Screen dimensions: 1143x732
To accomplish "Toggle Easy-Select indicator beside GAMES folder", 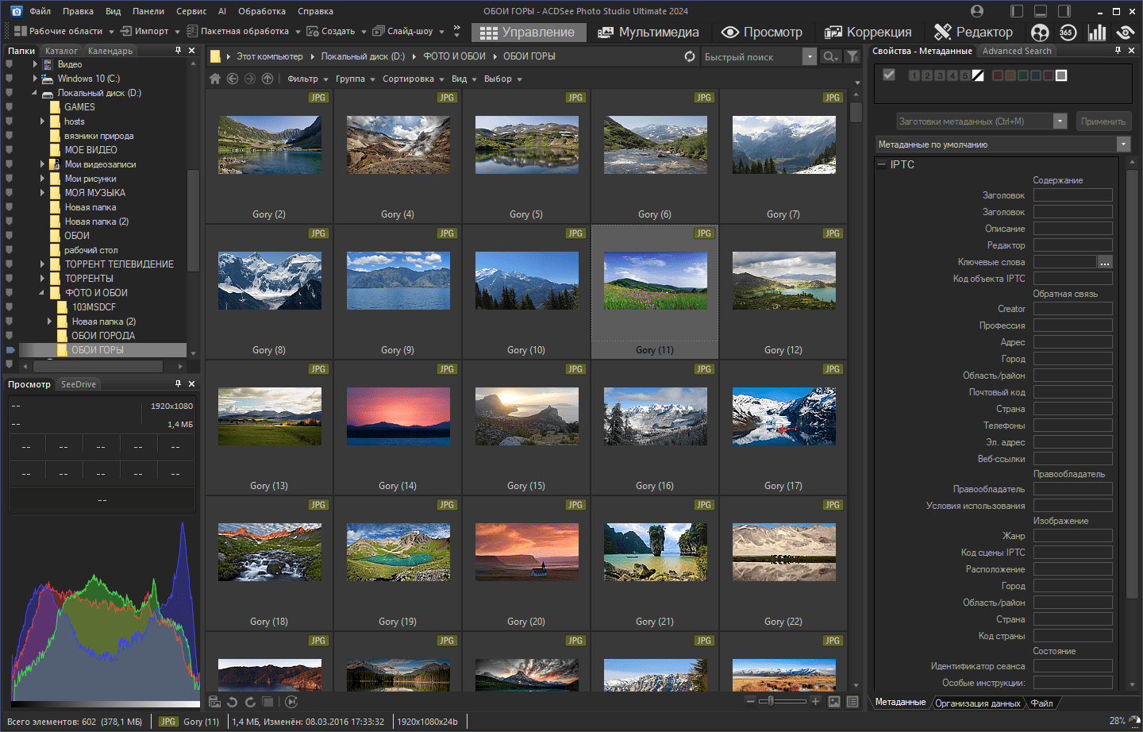I will pos(9,107).
